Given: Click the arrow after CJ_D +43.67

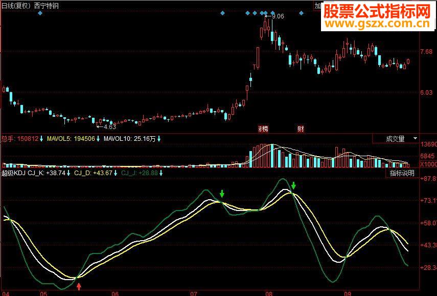Looking at the screenshot, I should [116, 173].
